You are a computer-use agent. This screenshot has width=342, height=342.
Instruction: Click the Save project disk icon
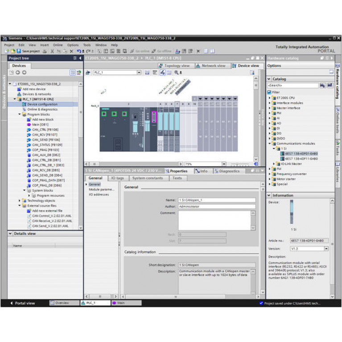pyautogui.click(x=19, y=51)
